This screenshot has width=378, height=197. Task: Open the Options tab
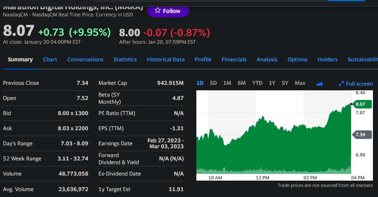pyautogui.click(x=297, y=60)
